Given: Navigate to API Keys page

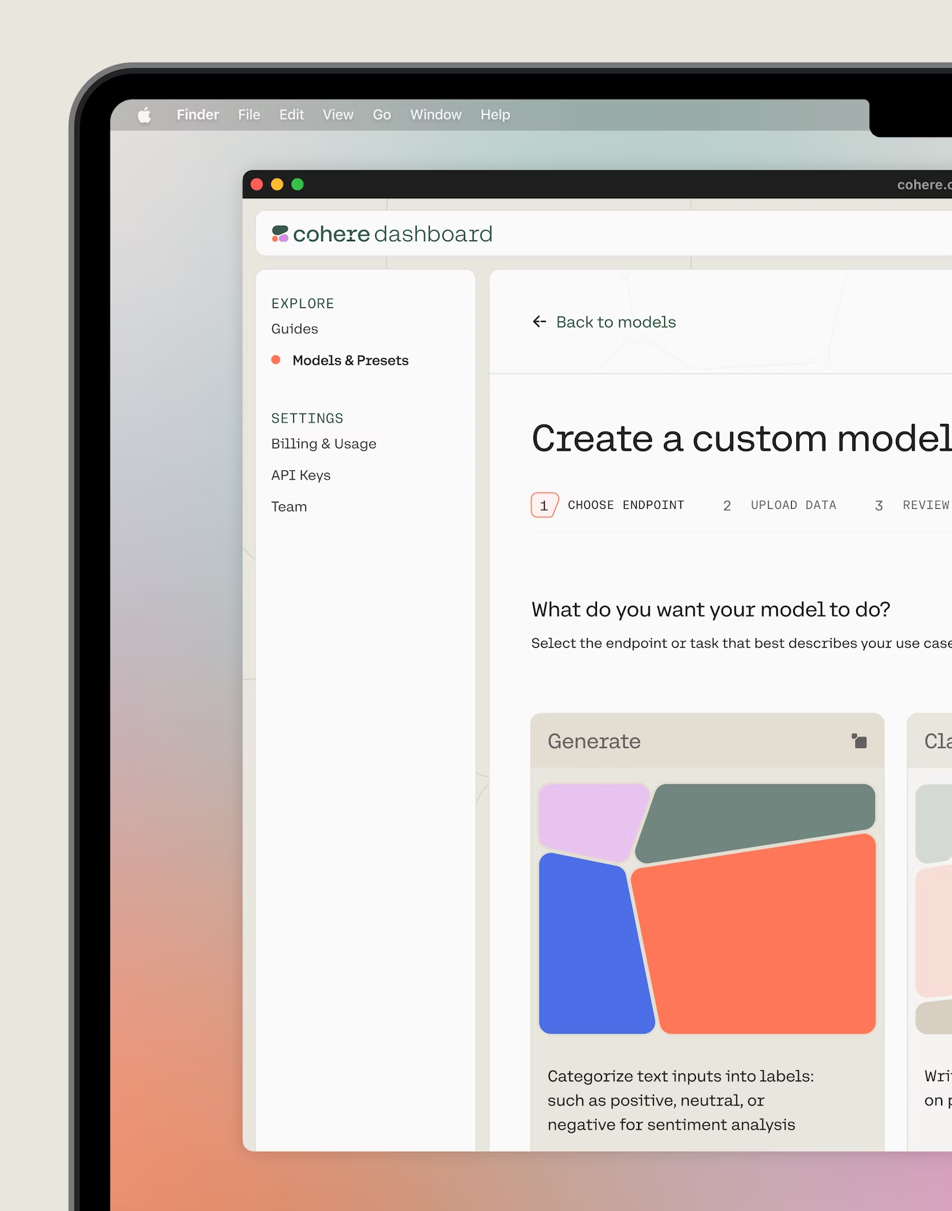Looking at the screenshot, I should pos(300,475).
